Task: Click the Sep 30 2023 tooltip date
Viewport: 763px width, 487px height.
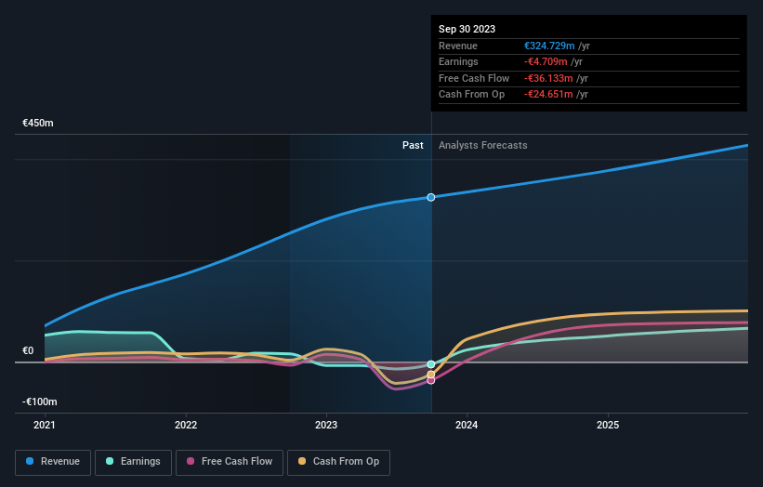Action: click(x=467, y=29)
